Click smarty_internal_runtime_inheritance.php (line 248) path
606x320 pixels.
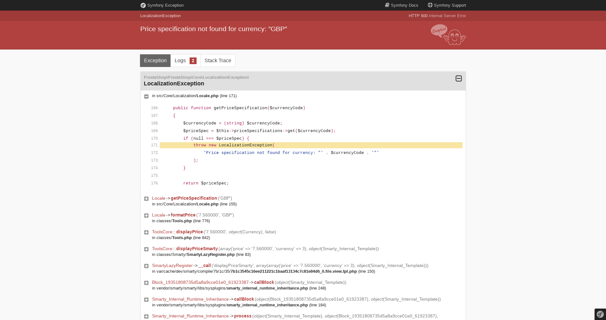[x=239, y=288]
